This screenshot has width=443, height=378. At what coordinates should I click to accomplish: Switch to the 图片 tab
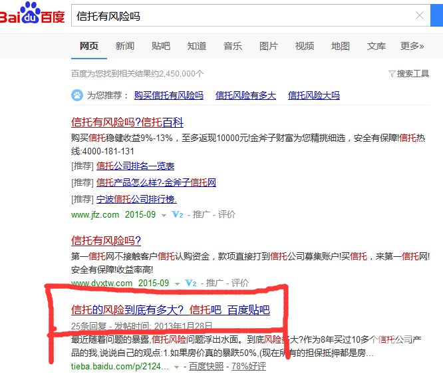pos(269,46)
